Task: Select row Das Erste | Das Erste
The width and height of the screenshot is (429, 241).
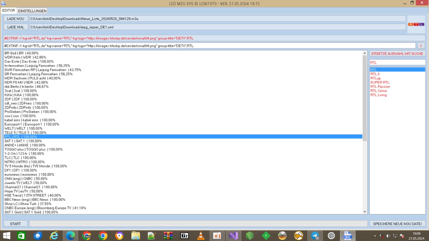Action: (x=183, y=62)
